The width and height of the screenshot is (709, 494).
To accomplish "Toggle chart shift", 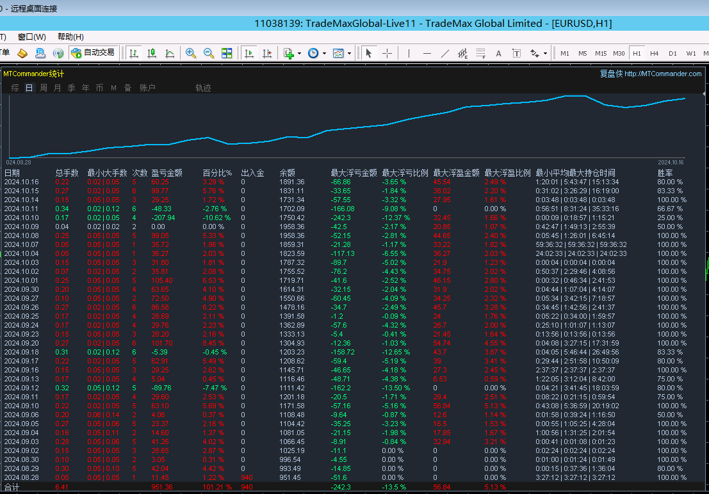I will (x=267, y=53).
